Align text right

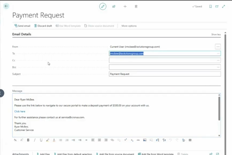pyautogui.click(x=106, y=140)
